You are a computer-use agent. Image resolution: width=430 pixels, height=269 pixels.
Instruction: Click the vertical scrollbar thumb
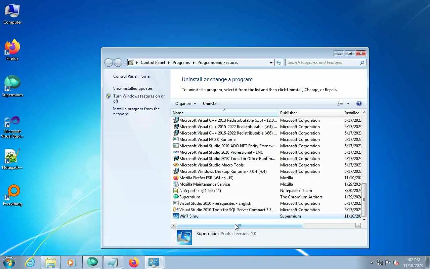click(x=364, y=200)
